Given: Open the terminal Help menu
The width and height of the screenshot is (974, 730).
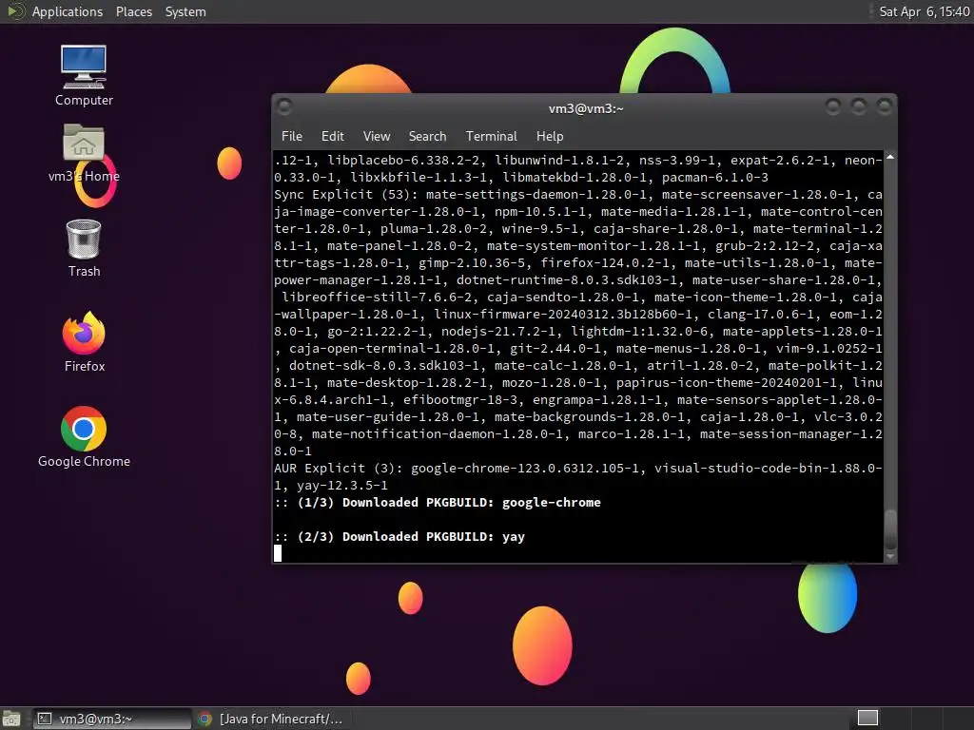Looking at the screenshot, I should pos(550,136).
